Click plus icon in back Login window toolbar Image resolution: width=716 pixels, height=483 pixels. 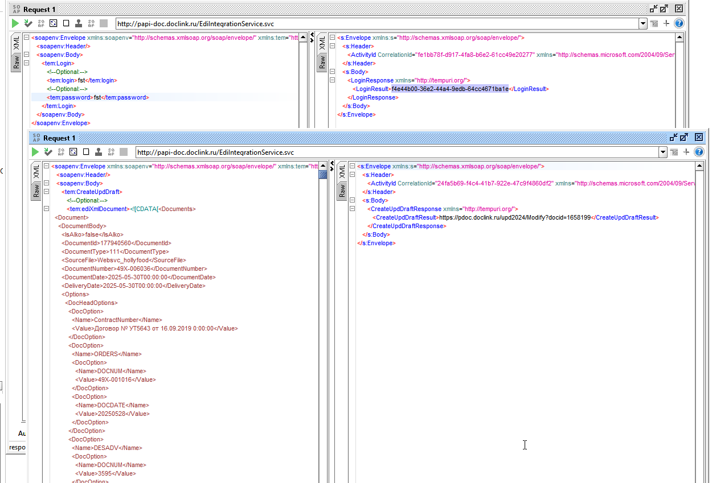tap(666, 23)
